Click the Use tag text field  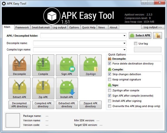pos(148,50)
